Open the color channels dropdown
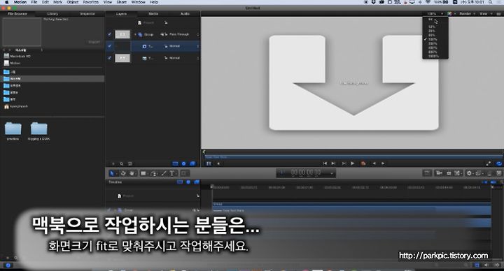 pyautogui.click(x=451, y=13)
